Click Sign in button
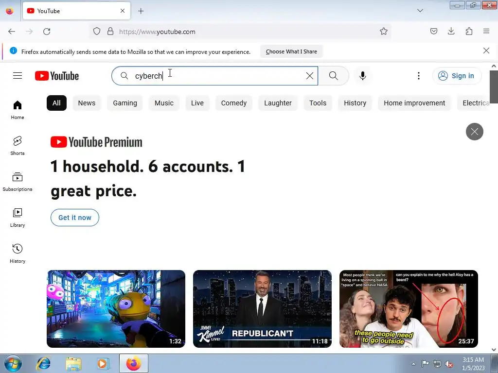Screen dimensions: 498x373 (x=457, y=76)
